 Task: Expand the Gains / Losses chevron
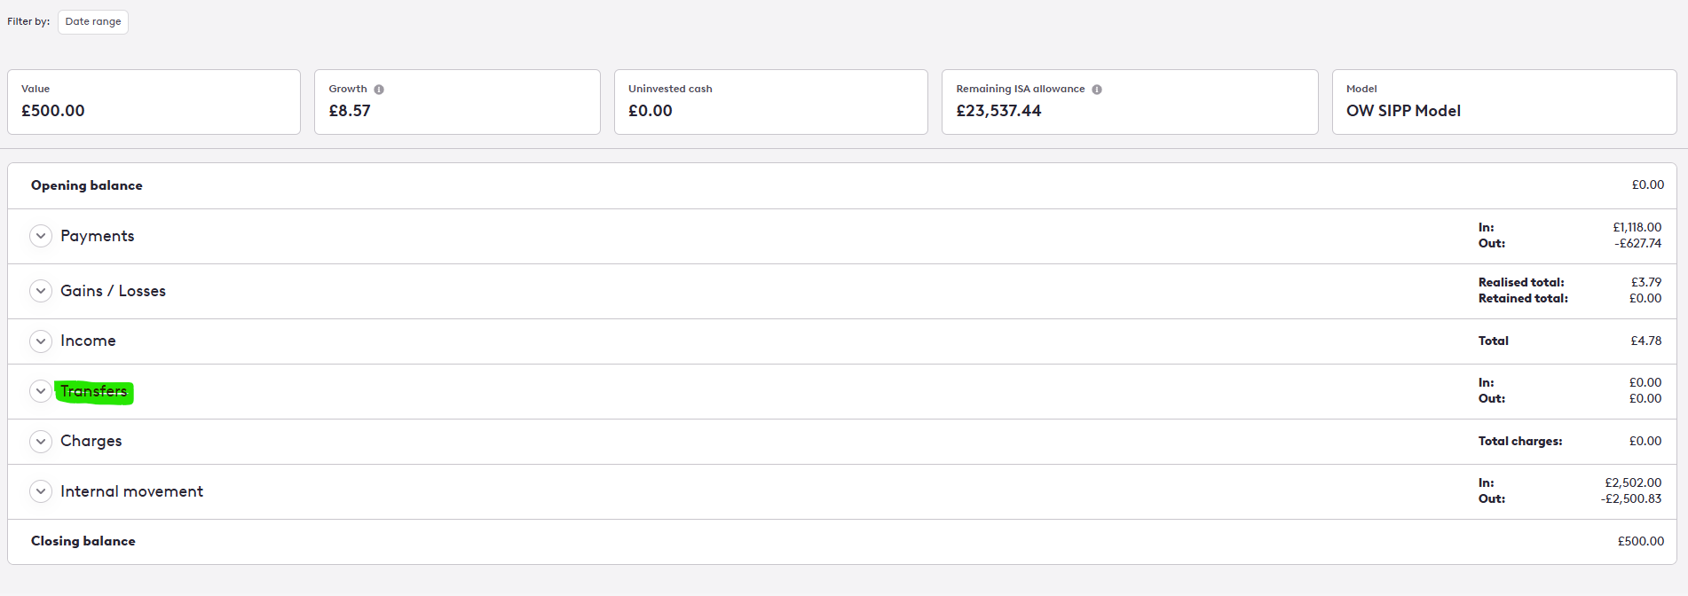point(41,291)
